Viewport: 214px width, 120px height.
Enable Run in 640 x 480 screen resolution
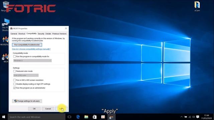[x=14, y=80]
